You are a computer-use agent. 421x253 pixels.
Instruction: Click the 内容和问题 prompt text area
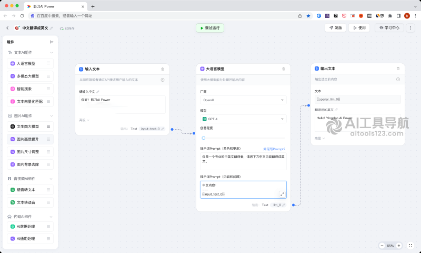[x=243, y=190]
